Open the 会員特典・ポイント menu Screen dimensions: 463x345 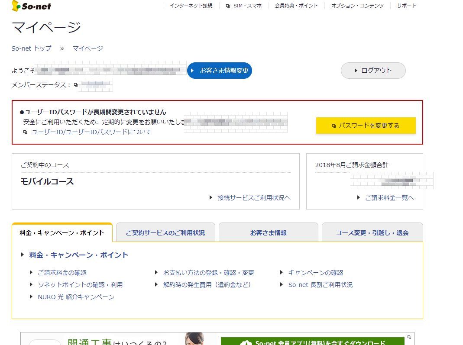(x=296, y=6)
